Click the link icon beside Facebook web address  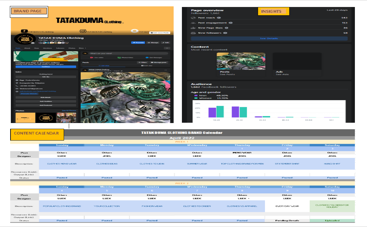tap(17, 91)
